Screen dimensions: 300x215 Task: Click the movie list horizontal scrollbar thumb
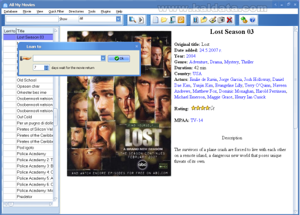pos(11,204)
